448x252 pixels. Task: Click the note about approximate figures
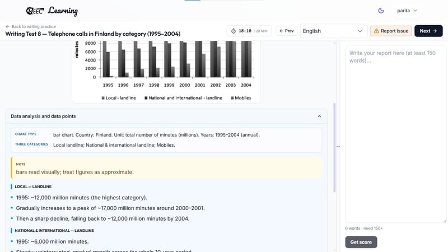[166, 168]
